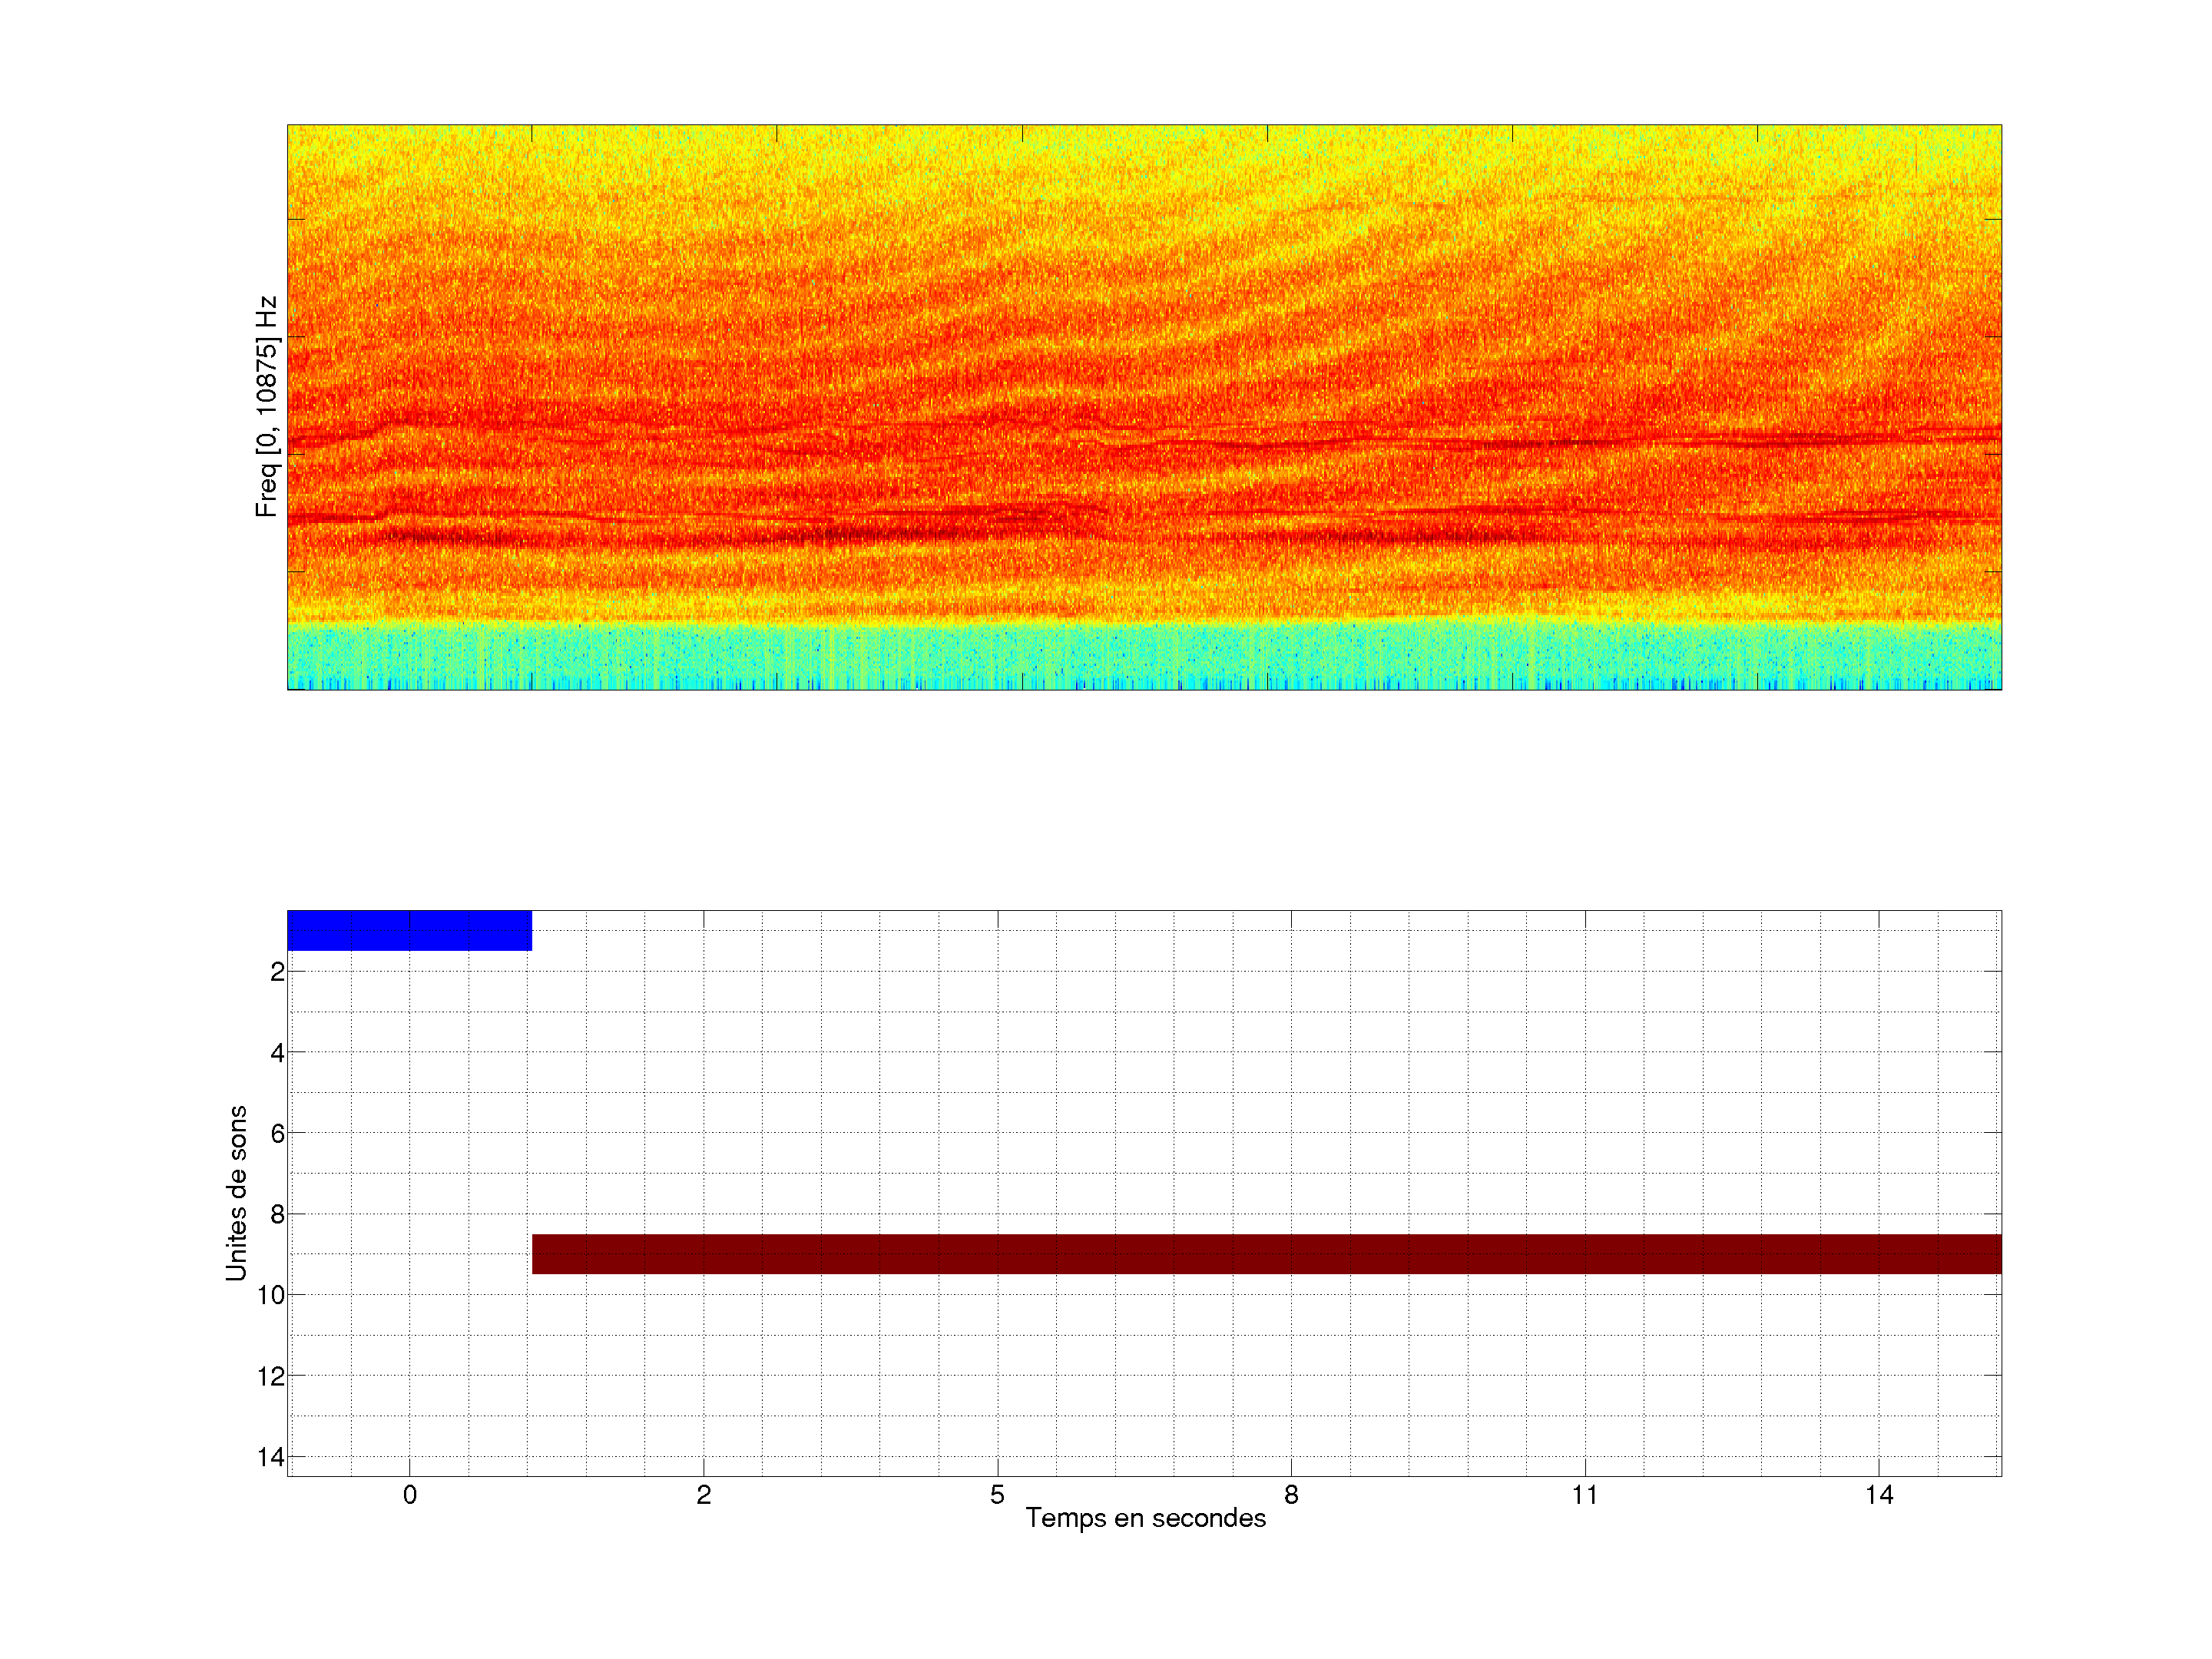Click the blue bar at sound unit 1

coord(409,930)
